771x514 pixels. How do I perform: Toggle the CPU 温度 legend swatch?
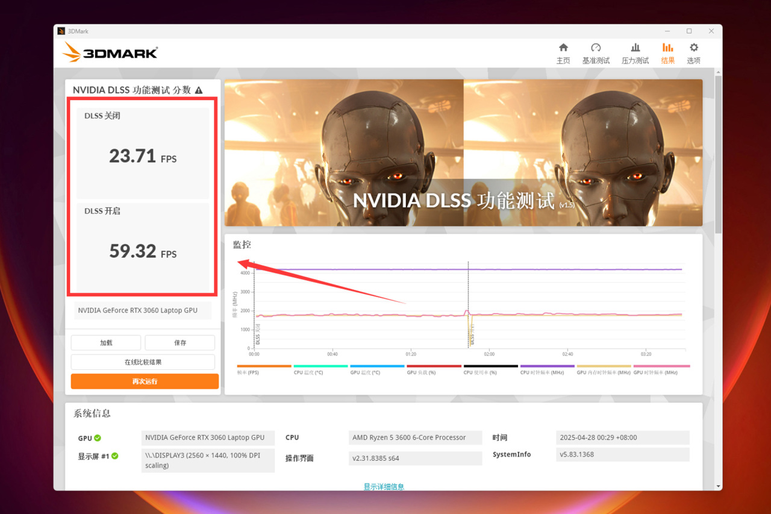point(321,366)
